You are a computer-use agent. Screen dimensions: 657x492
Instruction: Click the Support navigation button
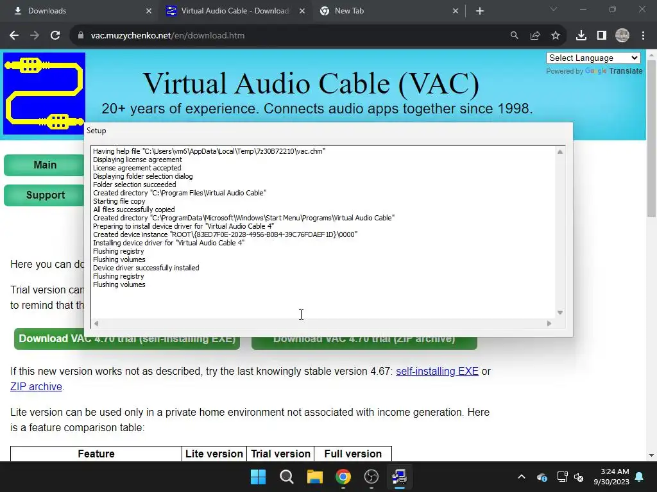[x=45, y=195]
